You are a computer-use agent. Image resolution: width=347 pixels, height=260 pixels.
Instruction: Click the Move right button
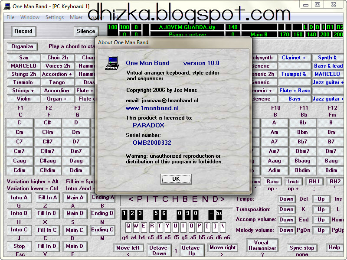point(223,247)
